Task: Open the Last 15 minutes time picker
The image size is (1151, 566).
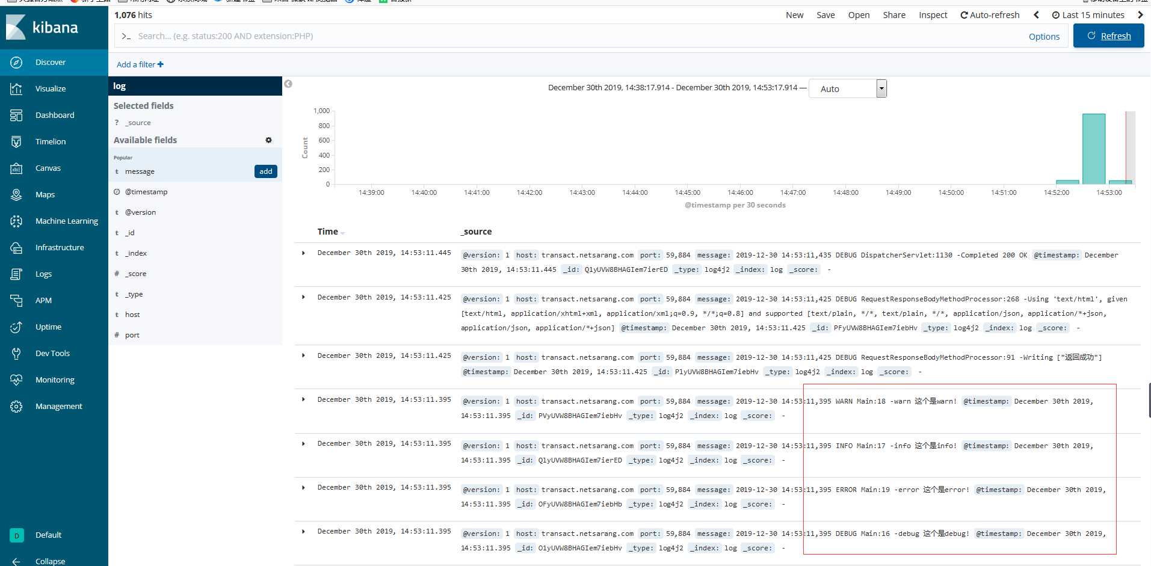Action: [x=1088, y=15]
